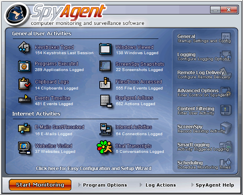Viewport: 243px width, 195px height.
Task: Click '481 Events Logged' text
Action: point(54,104)
